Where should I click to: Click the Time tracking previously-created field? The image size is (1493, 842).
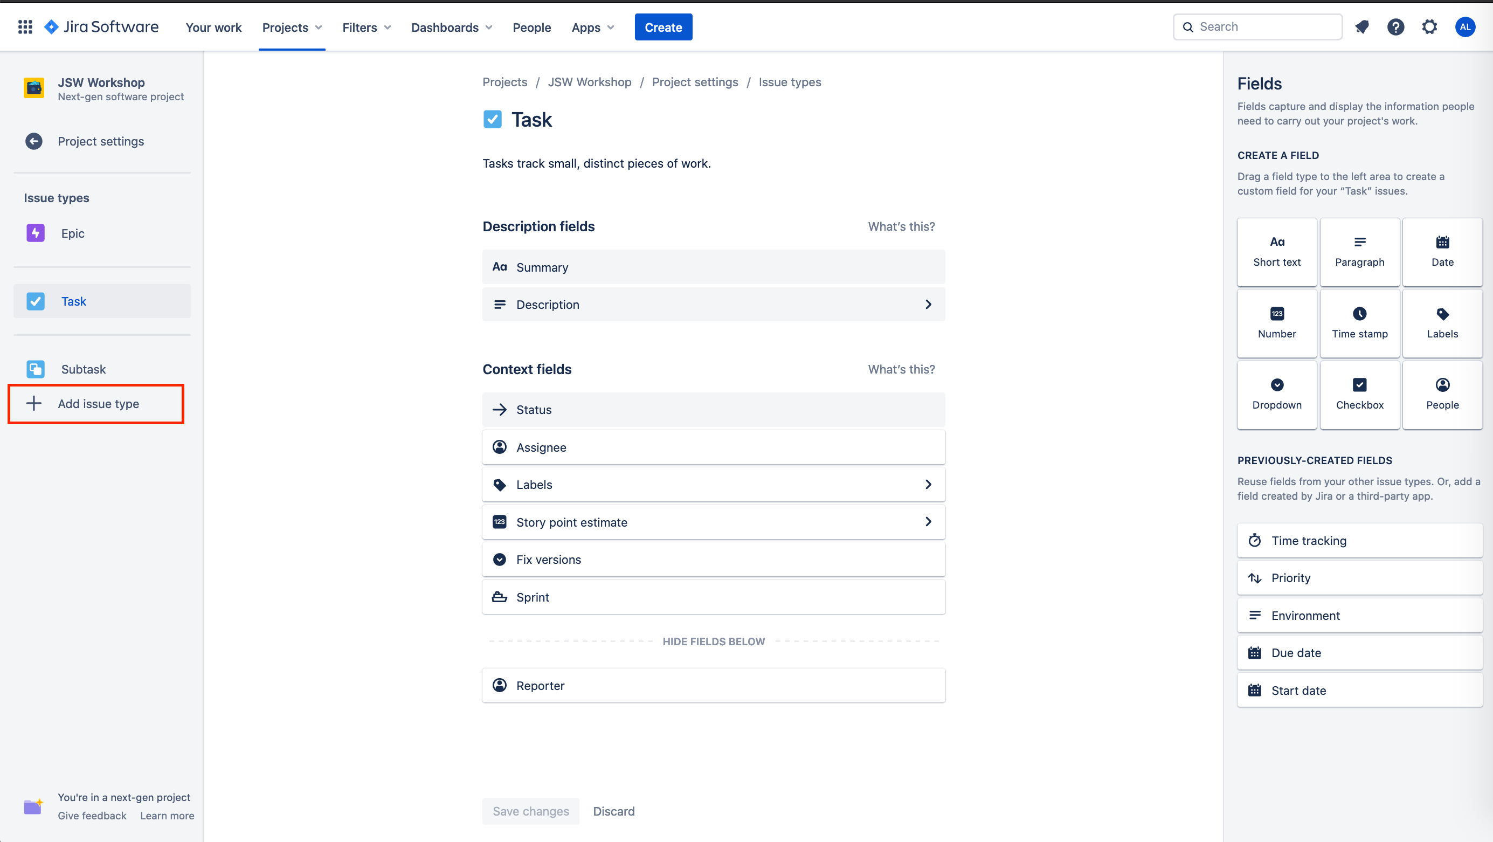pyautogui.click(x=1360, y=541)
